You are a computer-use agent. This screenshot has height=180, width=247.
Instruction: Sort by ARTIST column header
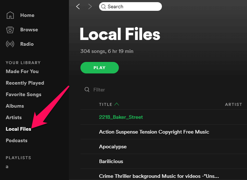tap(233, 104)
